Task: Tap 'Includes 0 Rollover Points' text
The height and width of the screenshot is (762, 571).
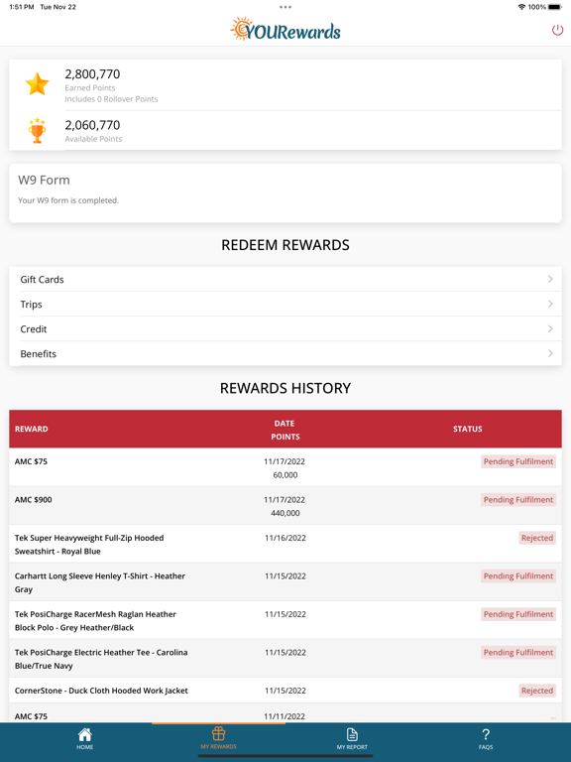Action: pyautogui.click(x=111, y=98)
